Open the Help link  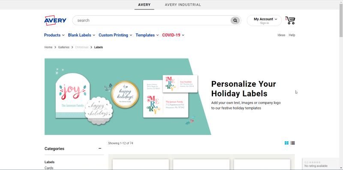(x=292, y=35)
